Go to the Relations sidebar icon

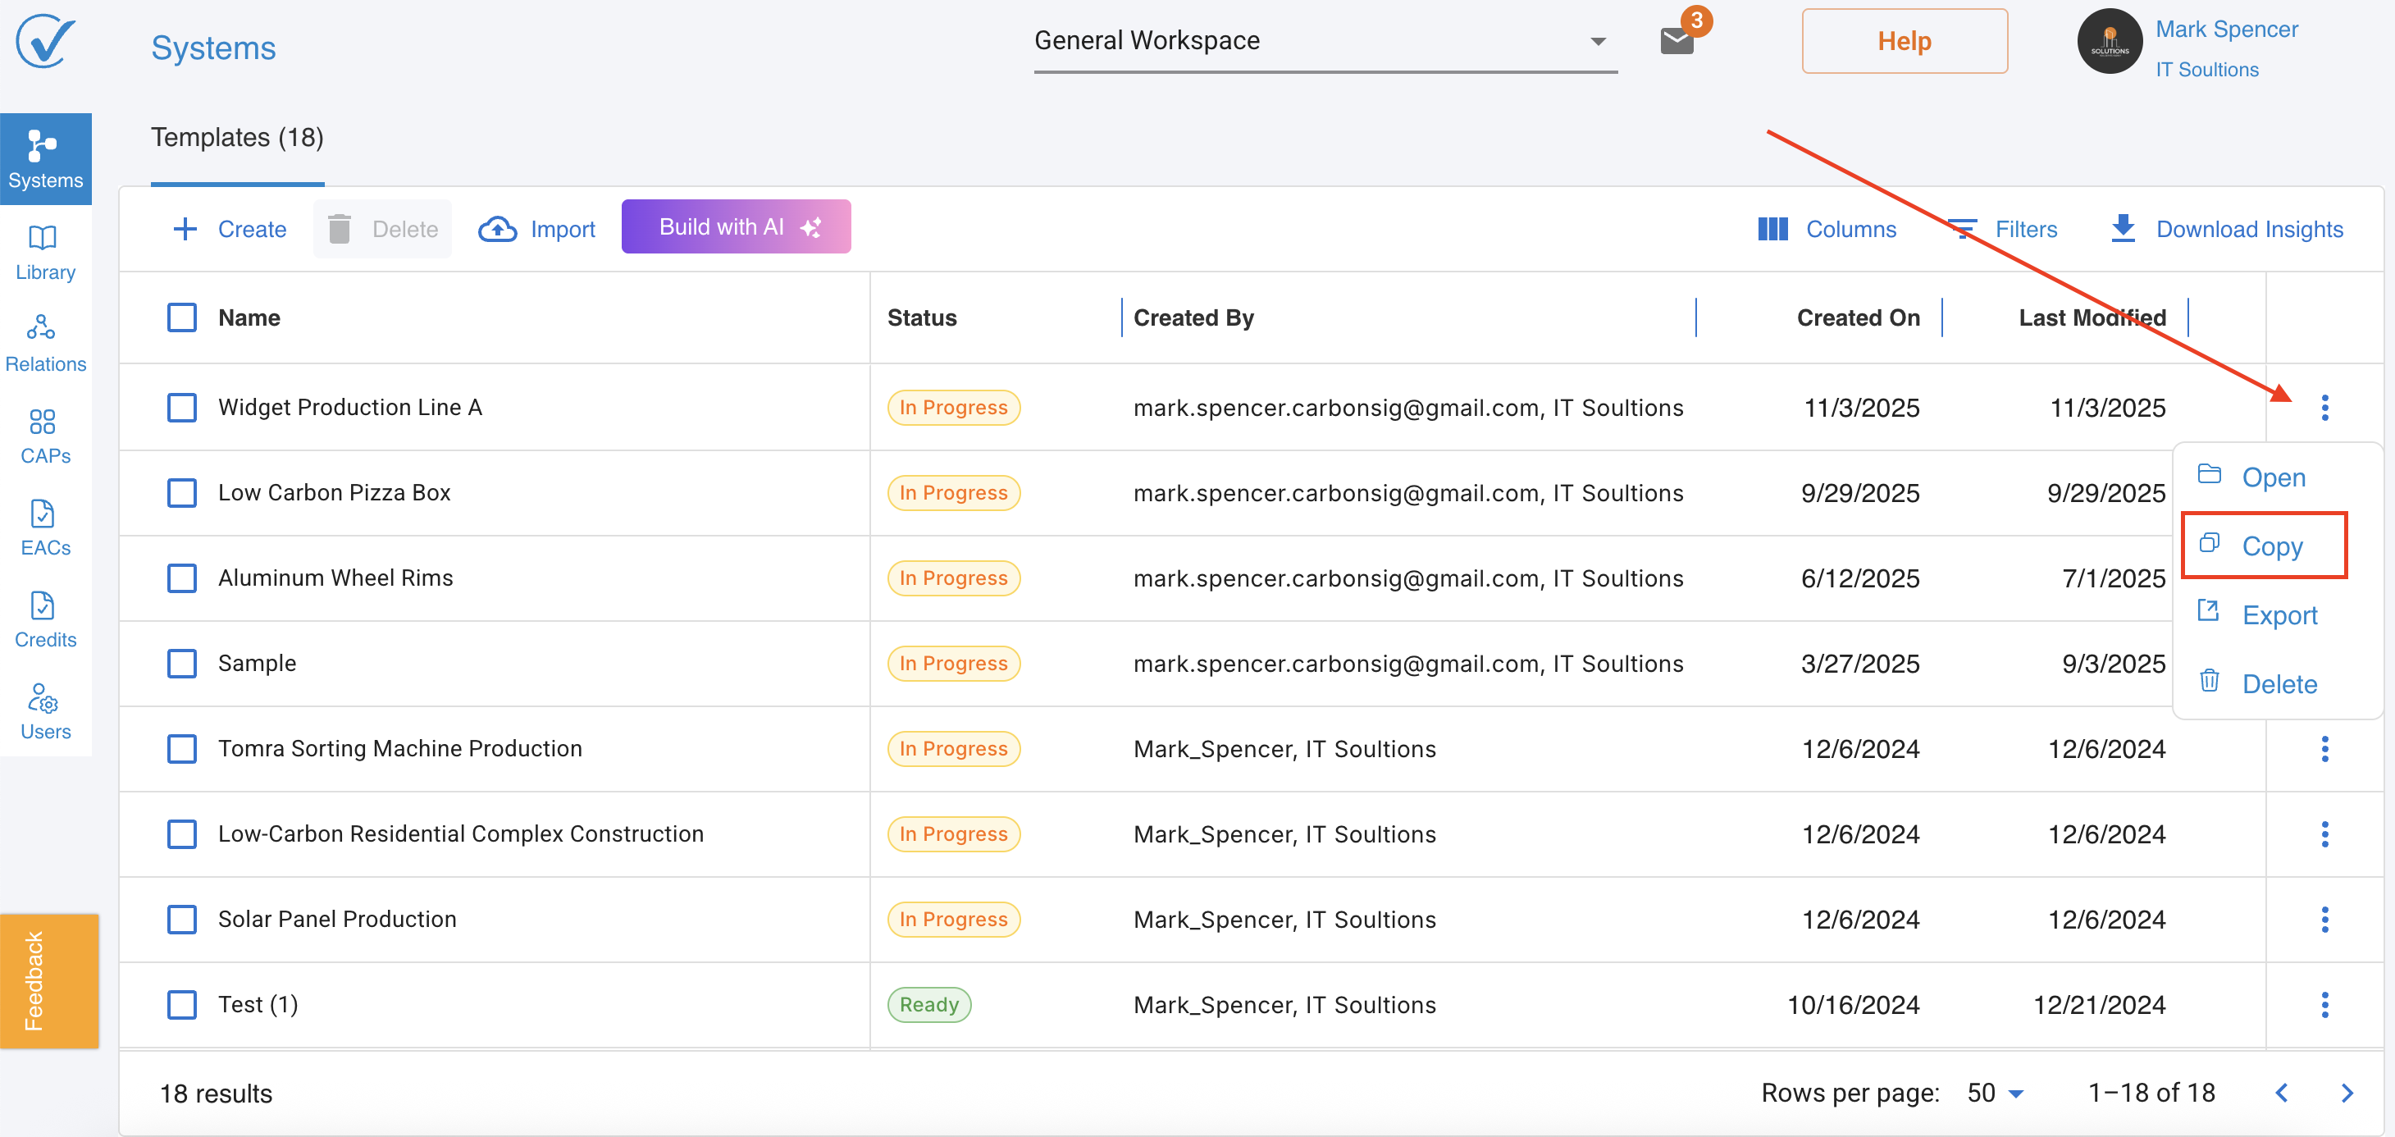pyautogui.click(x=44, y=343)
